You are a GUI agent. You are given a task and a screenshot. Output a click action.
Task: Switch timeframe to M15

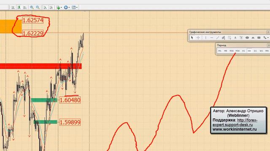232,51
